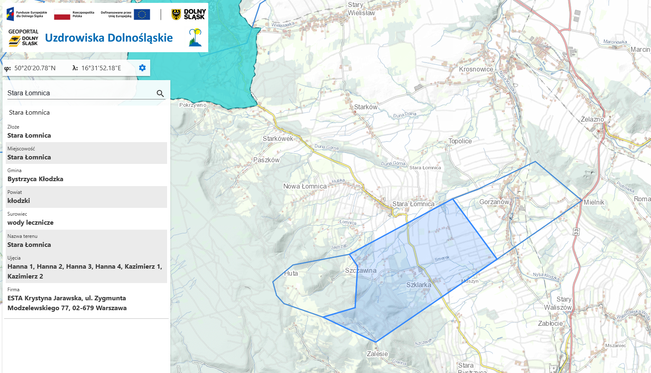Click the Fundusze Europejskie logo
The height and width of the screenshot is (373, 651).
tap(27, 14)
